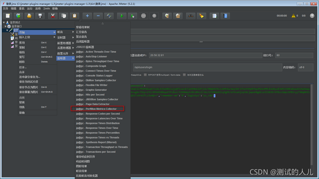Open the 运行 menu
Screen dimensions: 319x179
point(30,8)
